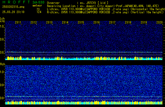Click the 0.8 frequency label on Rch axis
Screen dimensions: 165x107
point(2,98)
